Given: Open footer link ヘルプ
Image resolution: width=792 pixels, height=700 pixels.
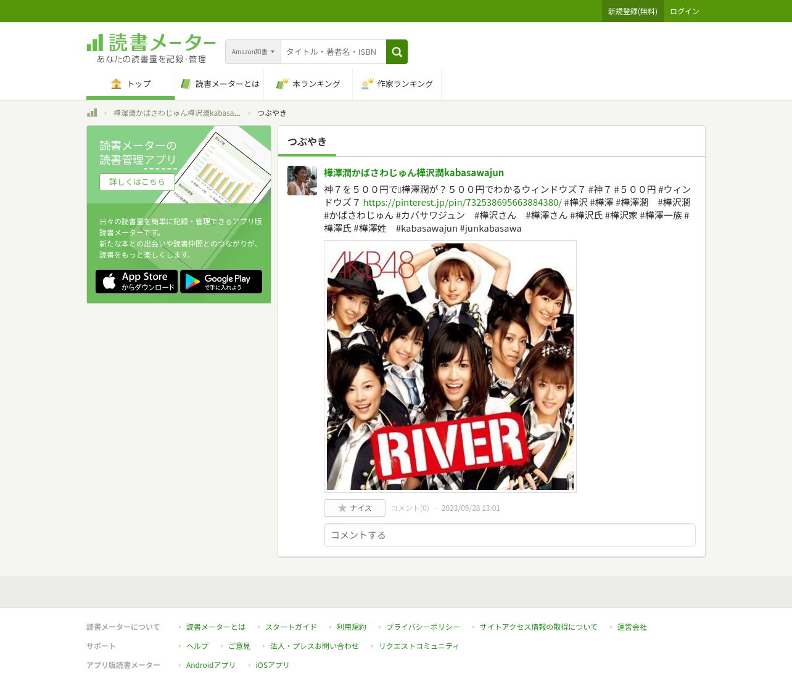Looking at the screenshot, I should pos(197,646).
